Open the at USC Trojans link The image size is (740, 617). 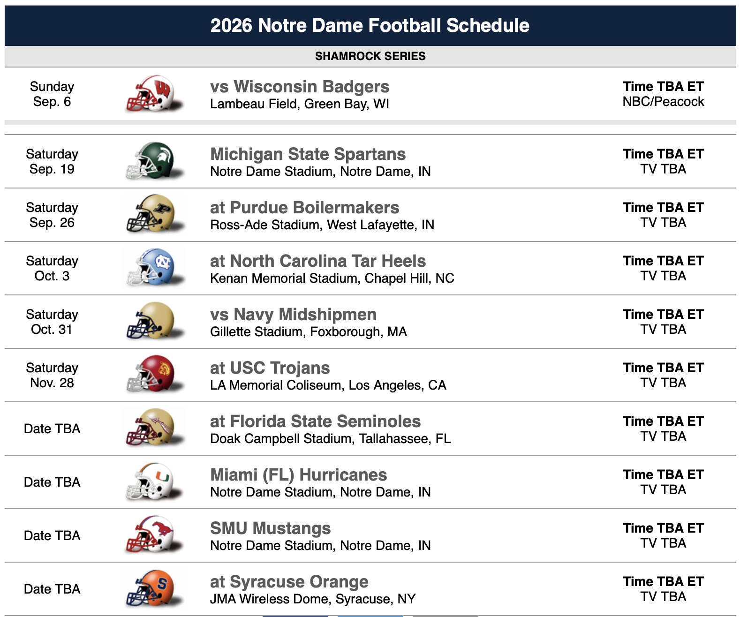pos(270,368)
